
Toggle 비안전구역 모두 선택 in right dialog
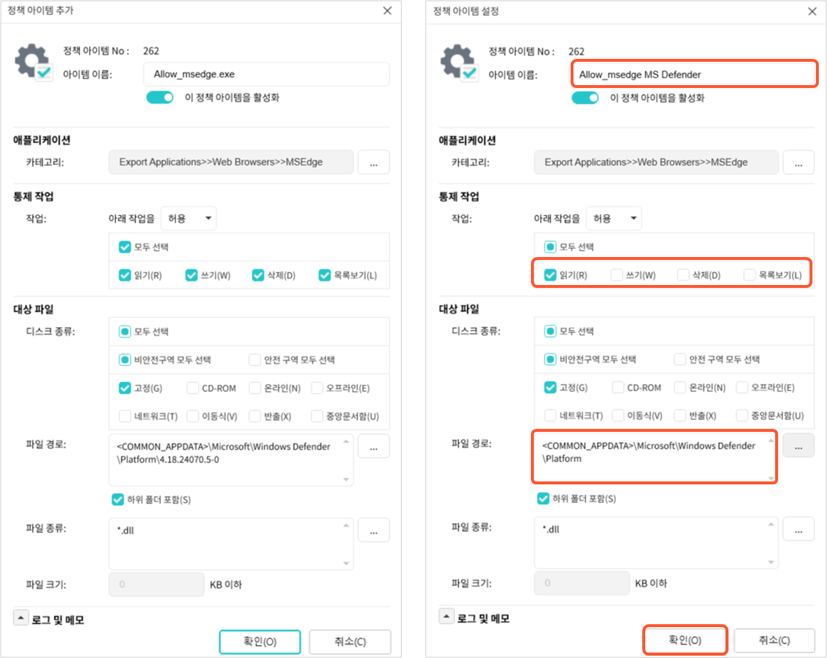[x=550, y=359]
